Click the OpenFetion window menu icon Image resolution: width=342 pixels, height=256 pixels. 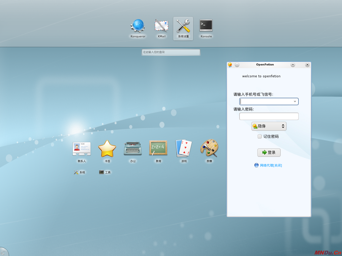(230, 65)
